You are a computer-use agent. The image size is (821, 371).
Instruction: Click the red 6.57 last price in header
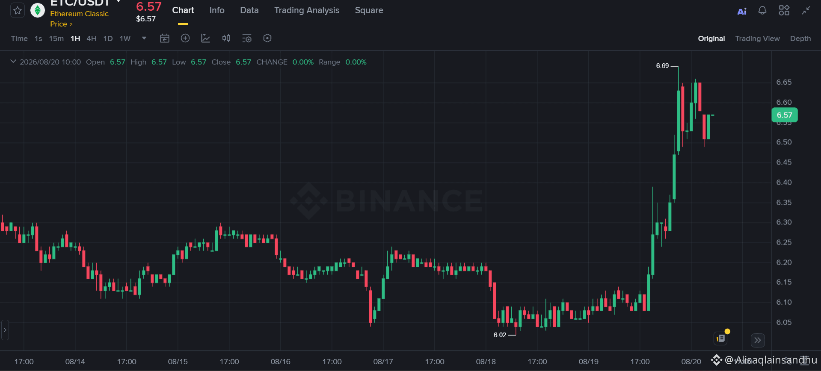click(x=149, y=6)
